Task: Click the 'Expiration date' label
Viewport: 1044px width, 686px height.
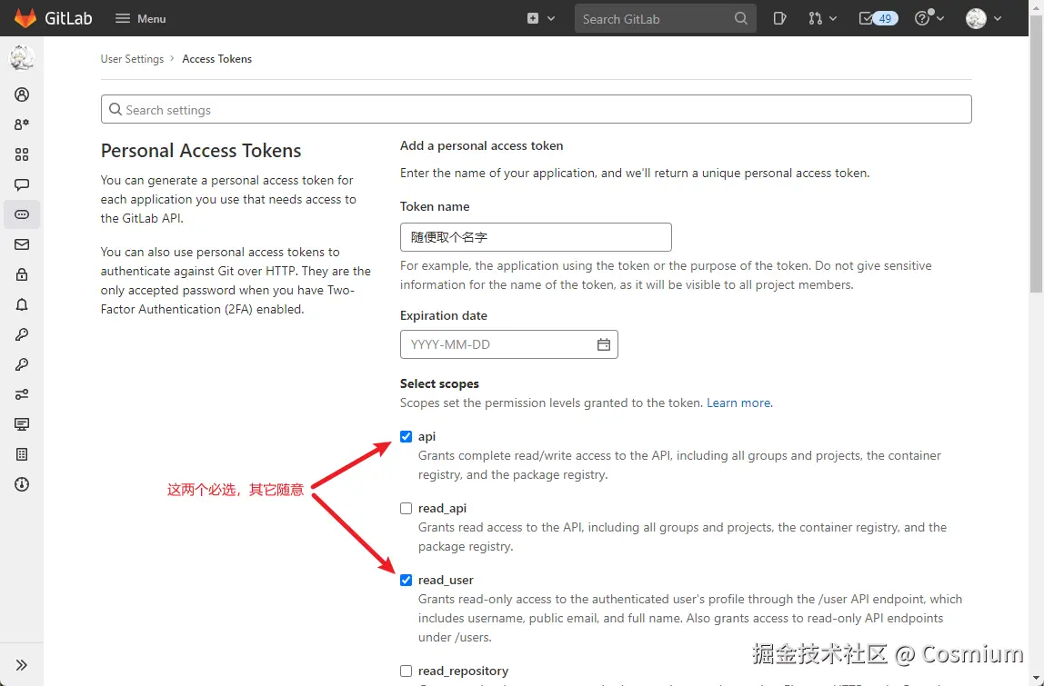Action: coord(444,315)
